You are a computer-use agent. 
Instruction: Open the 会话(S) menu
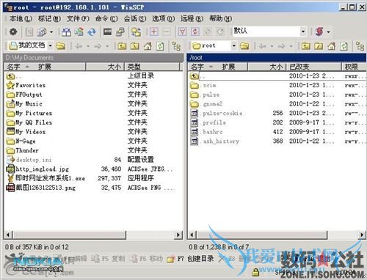pyautogui.click(x=135, y=18)
